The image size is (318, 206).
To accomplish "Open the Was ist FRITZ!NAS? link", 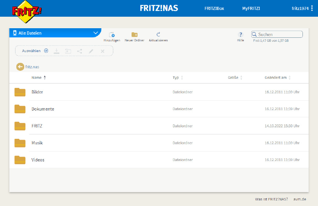I will (x=271, y=199).
